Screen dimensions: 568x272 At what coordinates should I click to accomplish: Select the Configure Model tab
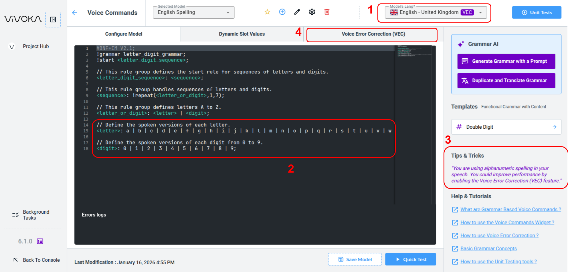124,34
